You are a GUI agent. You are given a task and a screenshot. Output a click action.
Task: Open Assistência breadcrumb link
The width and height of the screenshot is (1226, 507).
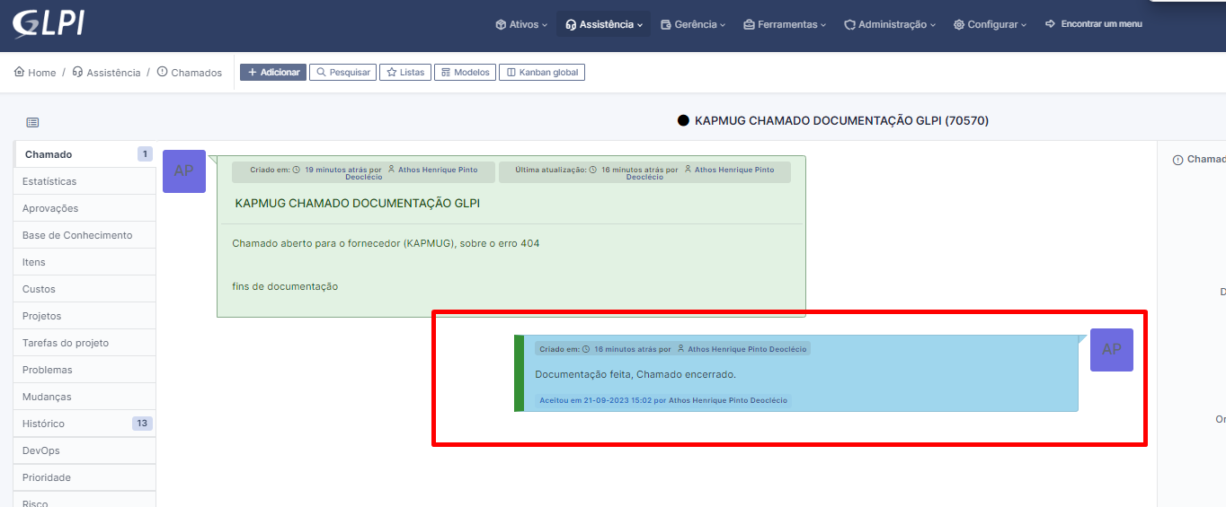[x=106, y=73]
